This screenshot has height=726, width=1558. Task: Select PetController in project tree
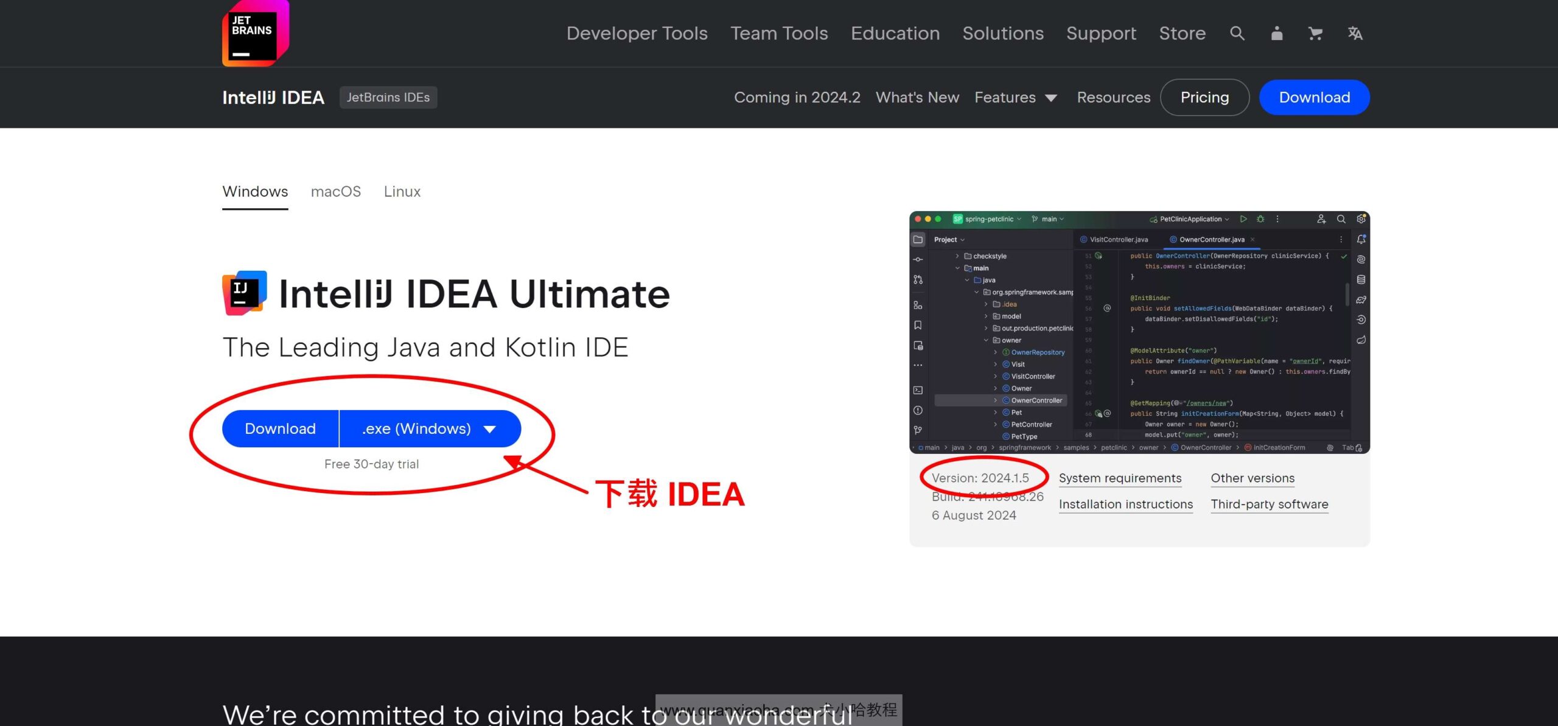coord(1027,425)
